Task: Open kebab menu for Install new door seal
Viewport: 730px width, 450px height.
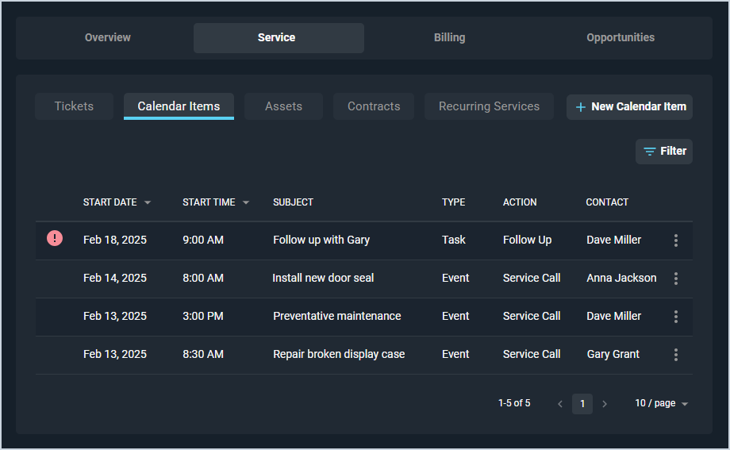Action: click(676, 279)
